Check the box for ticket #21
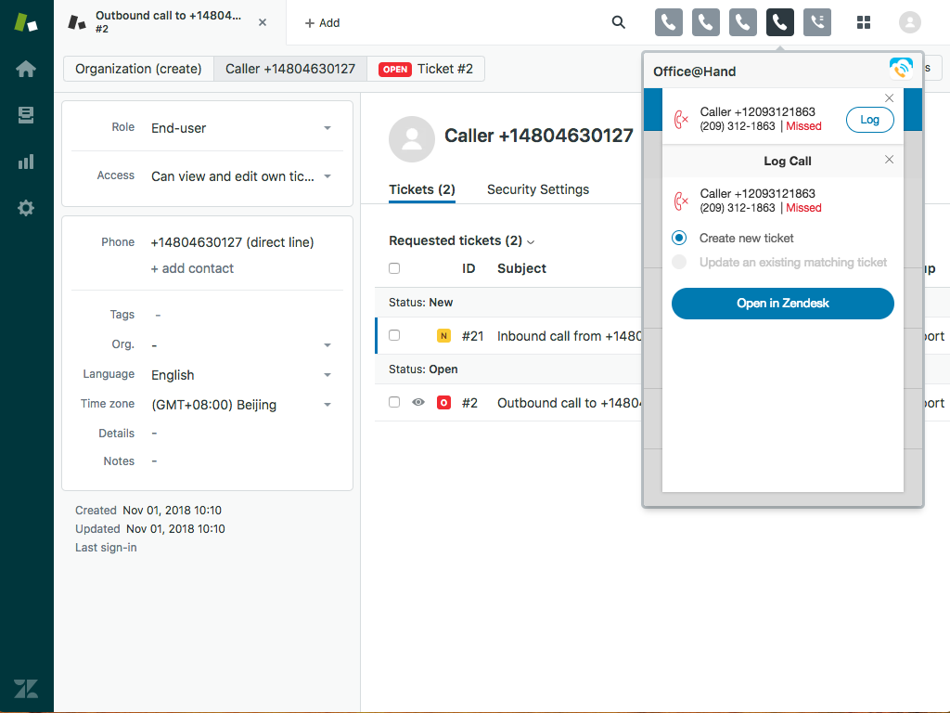This screenshot has height=713, width=950. pos(394,335)
